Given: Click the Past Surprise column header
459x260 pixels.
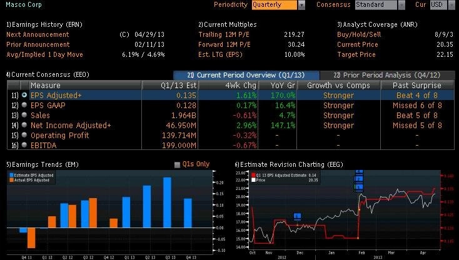Looking at the screenshot, I should 417,86.
